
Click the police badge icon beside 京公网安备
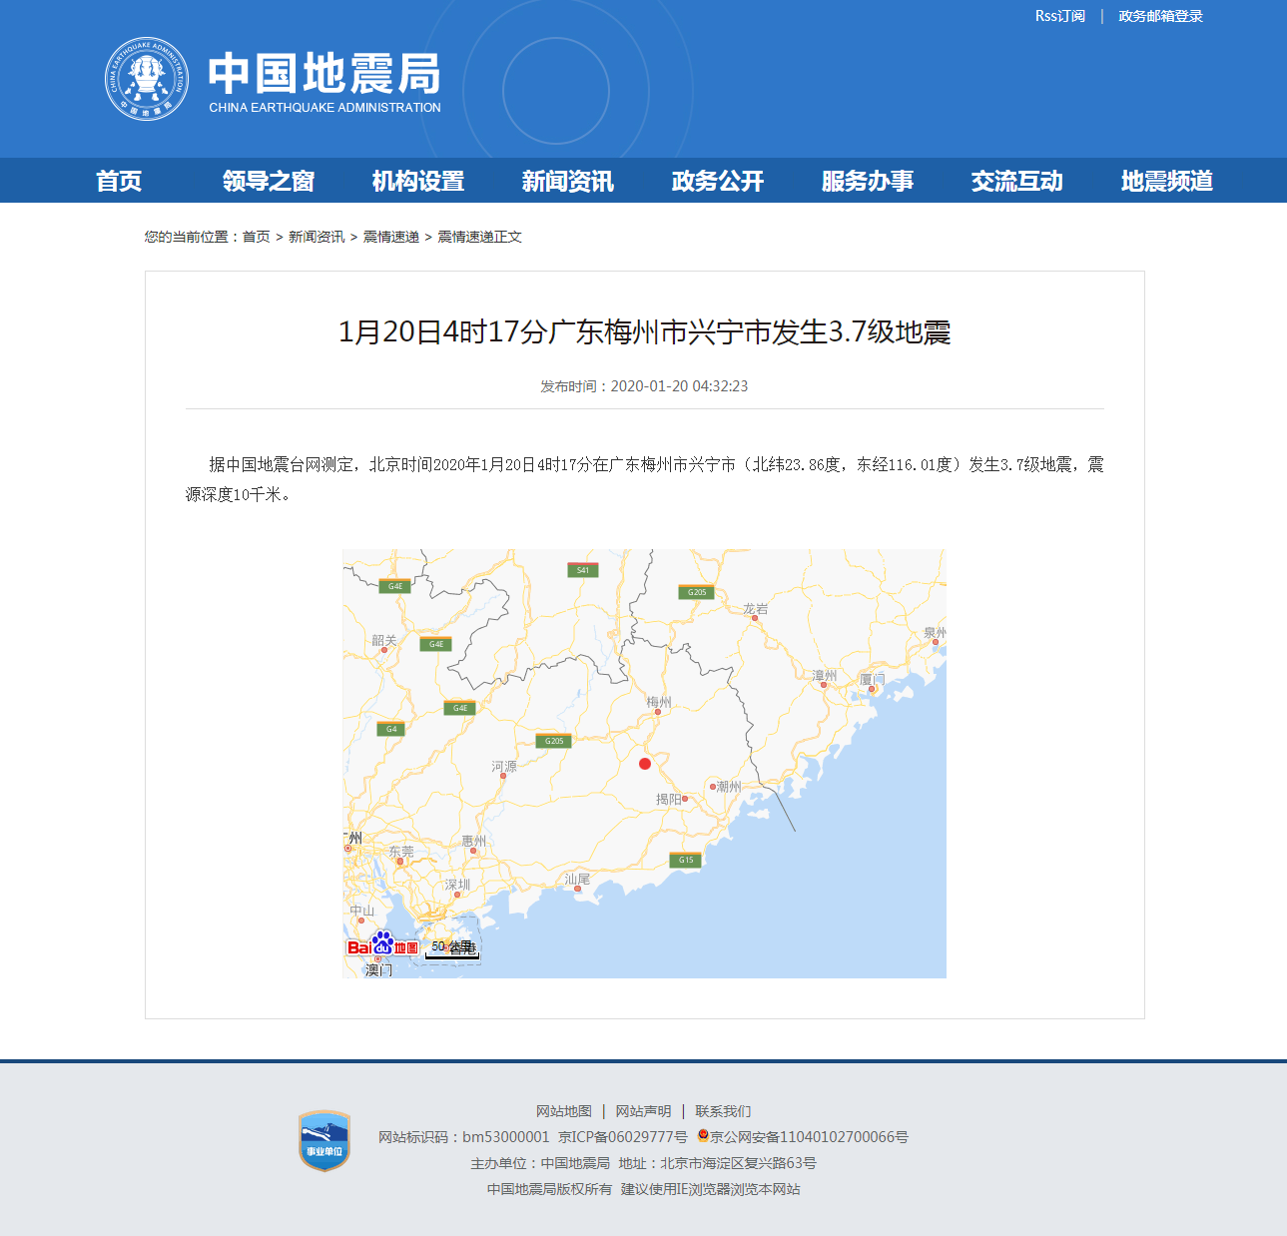pos(703,1136)
